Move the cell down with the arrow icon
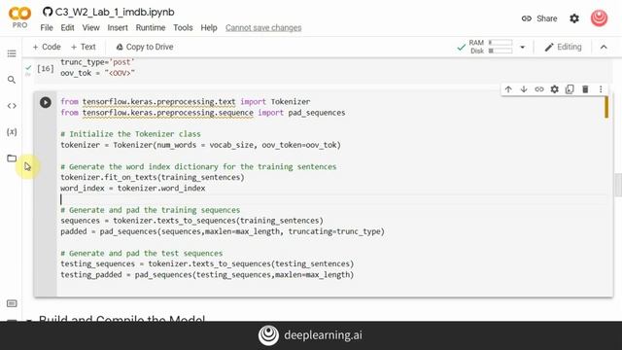622x350 pixels. (524, 89)
